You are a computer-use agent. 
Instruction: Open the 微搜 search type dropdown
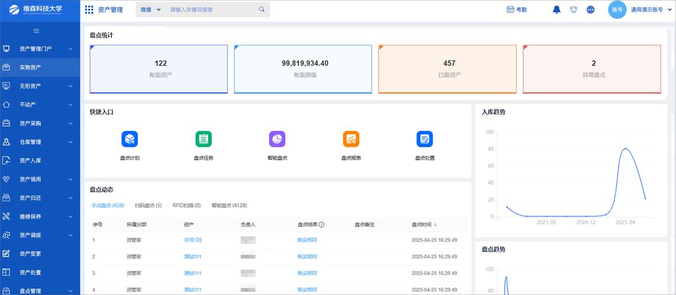[x=150, y=9]
